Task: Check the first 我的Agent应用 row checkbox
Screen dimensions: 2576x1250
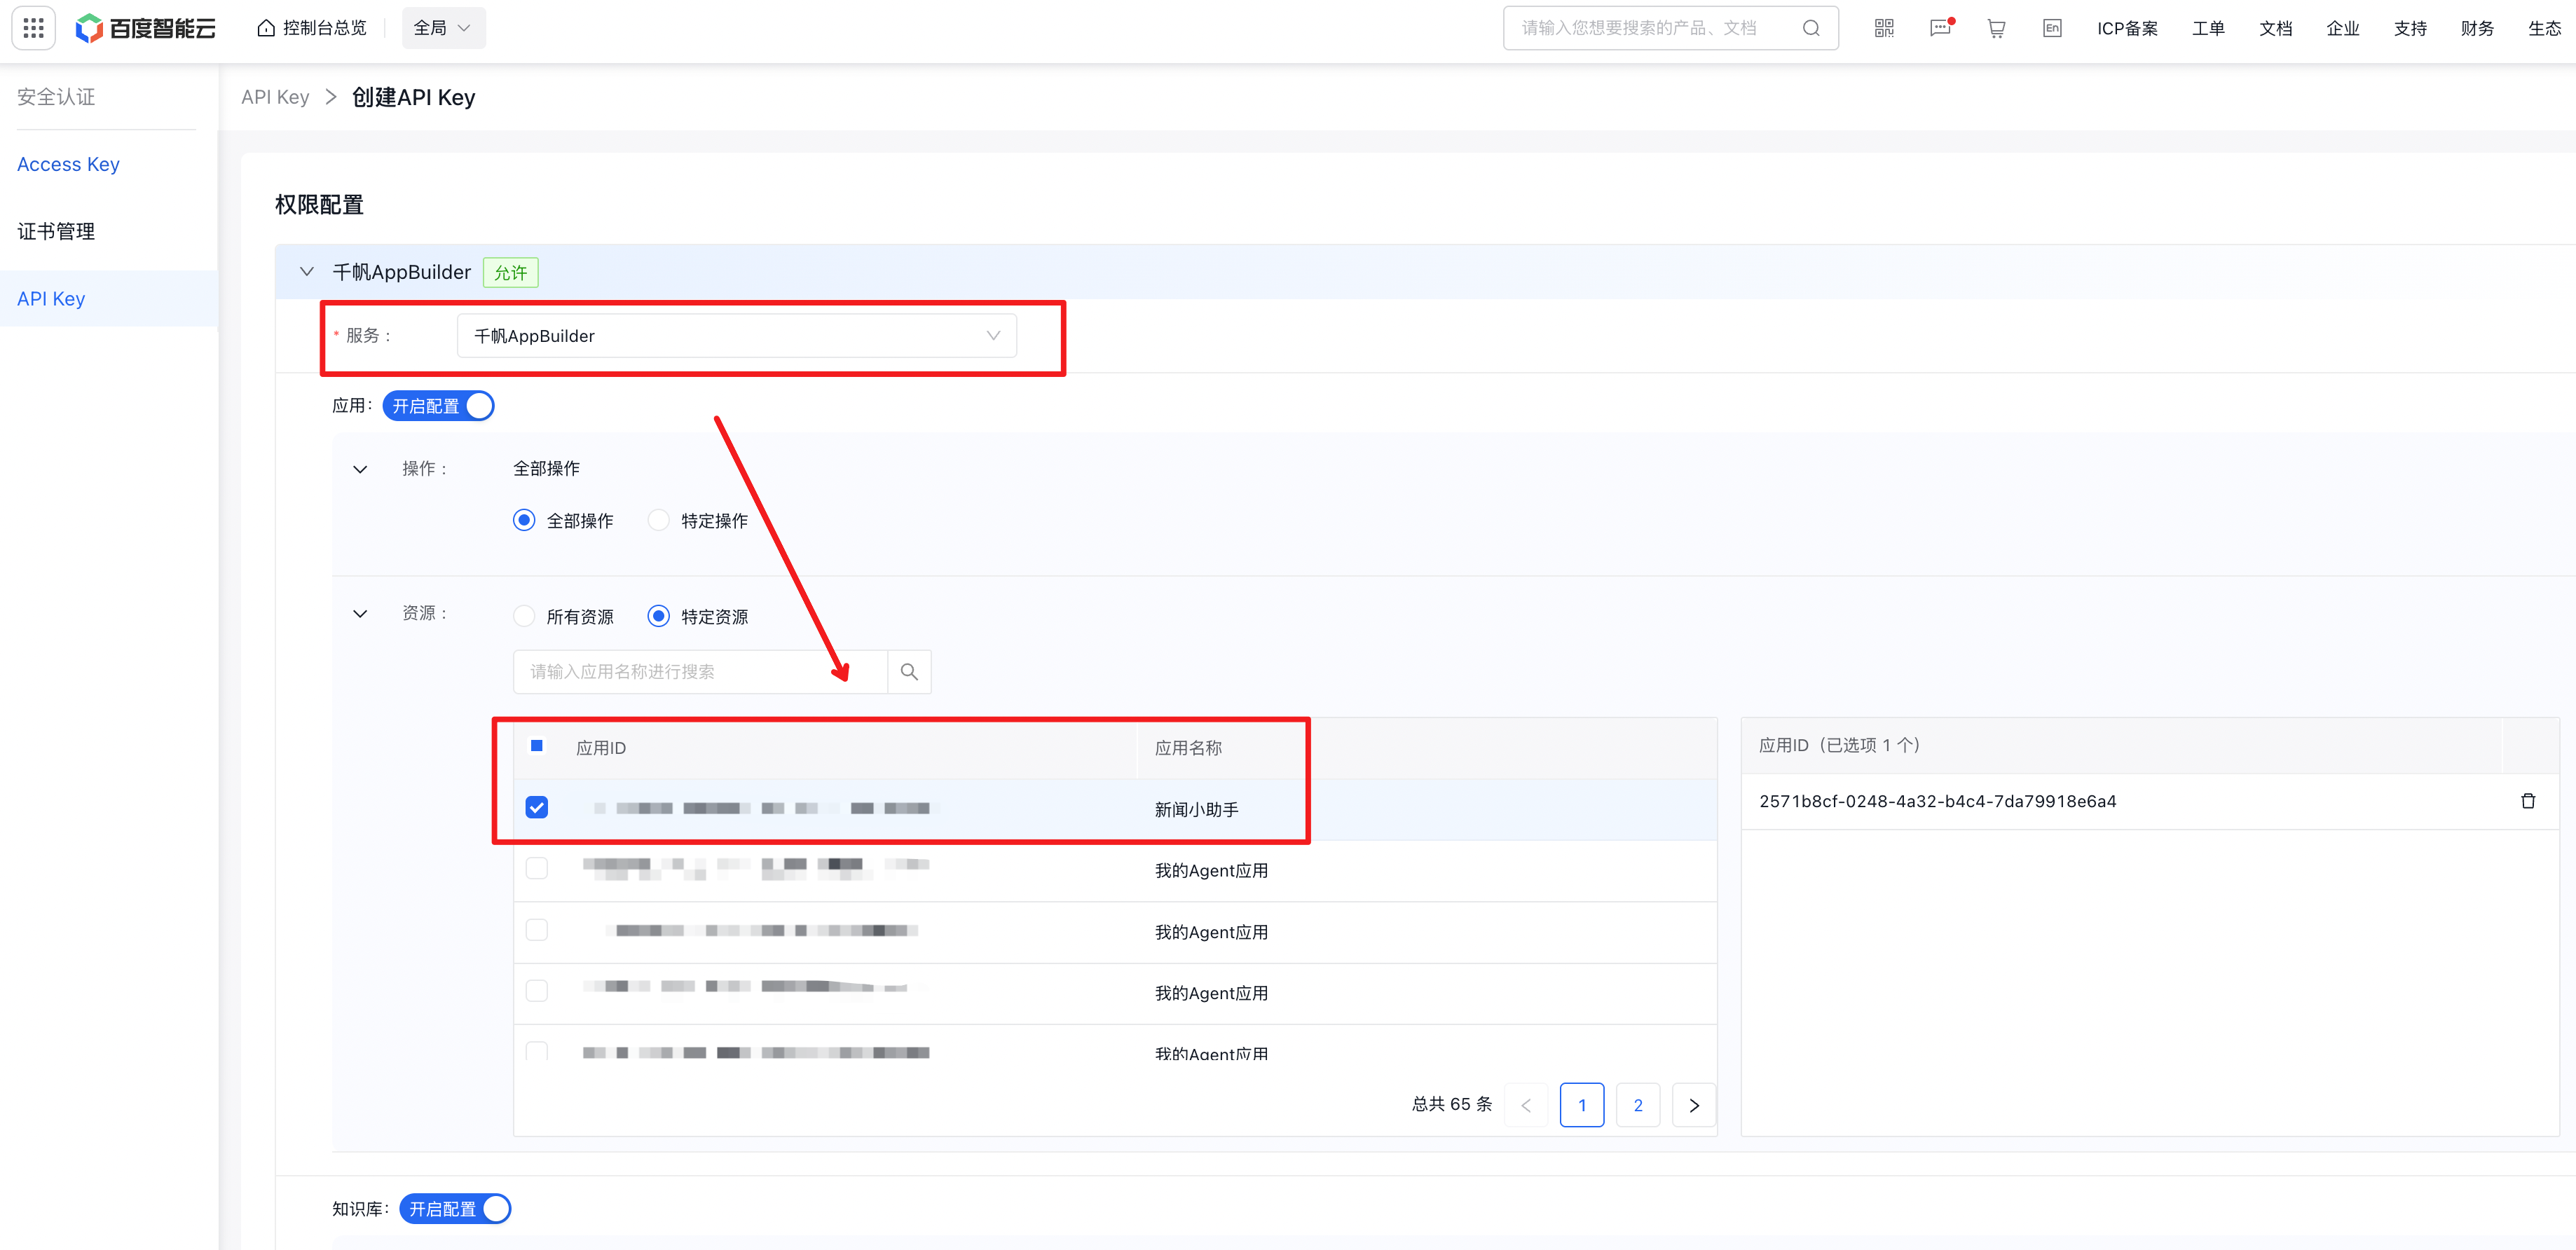Action: pyautogui.click(x=537, y=868)
